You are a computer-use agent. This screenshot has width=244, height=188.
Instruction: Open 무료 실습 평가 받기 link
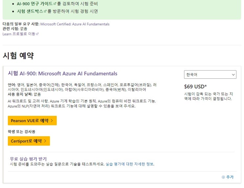tap(28, 159)
